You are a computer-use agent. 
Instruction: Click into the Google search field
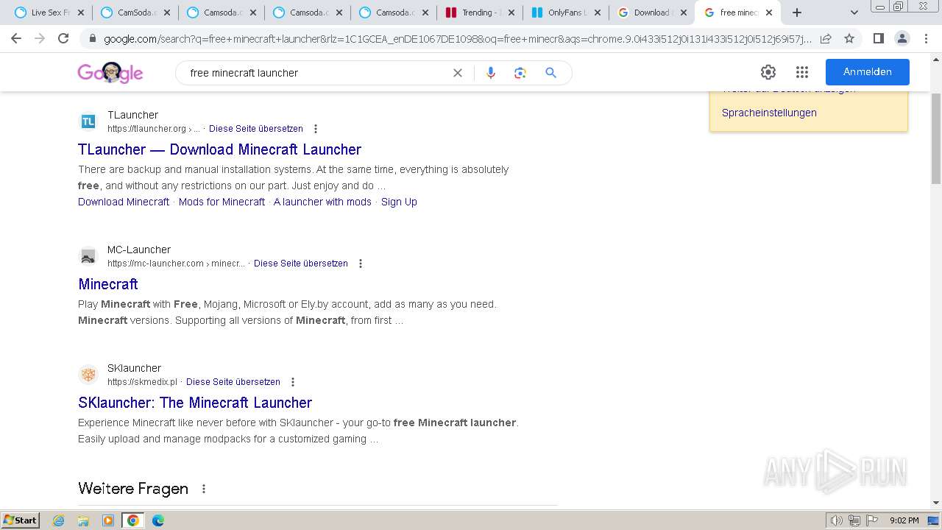(316, 73)
